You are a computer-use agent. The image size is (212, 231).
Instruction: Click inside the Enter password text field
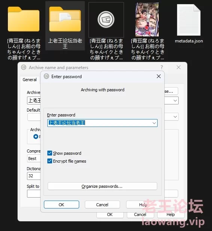tap(100, 123)
